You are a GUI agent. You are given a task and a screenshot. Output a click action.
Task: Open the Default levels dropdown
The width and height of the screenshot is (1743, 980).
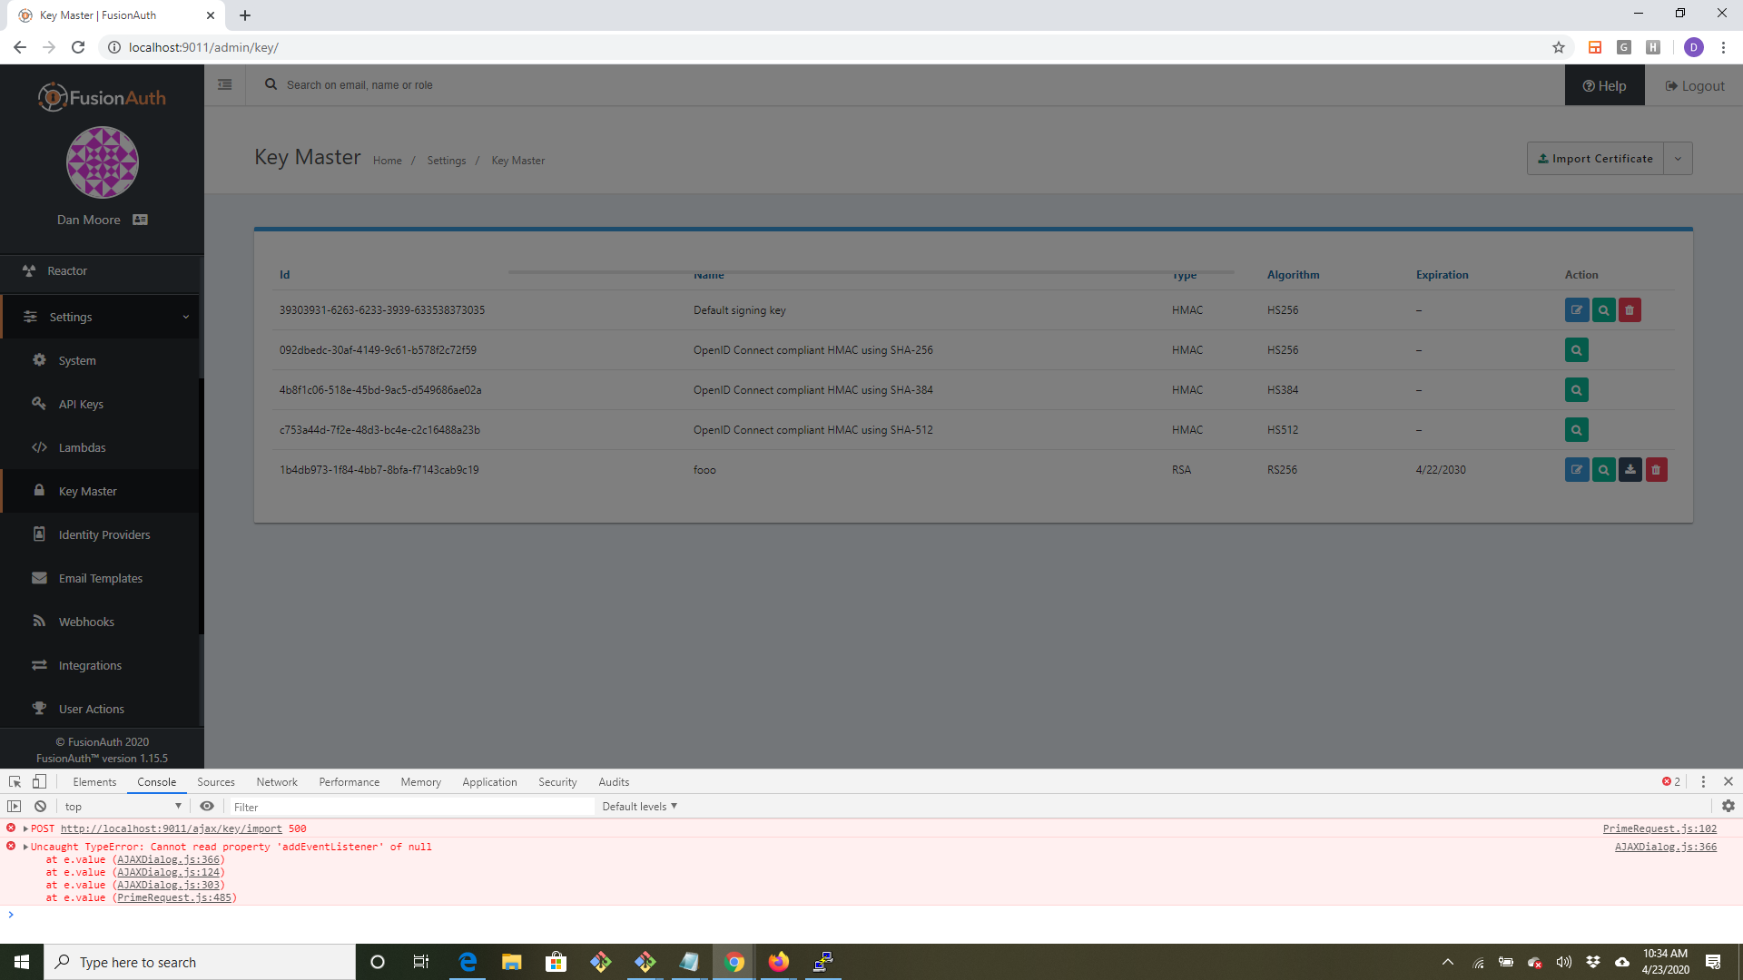639,806
